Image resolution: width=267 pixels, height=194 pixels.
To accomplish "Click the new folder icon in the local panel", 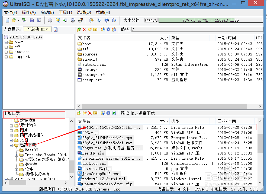I will (84, 113).
